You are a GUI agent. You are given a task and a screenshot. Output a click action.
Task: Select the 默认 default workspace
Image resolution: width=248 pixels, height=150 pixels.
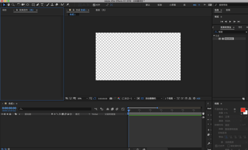[148, 5]
